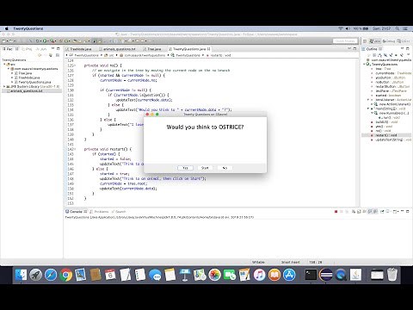Click the Outline tab
Image resolution: width=413 pixels, height=310 pixels.
372,49
